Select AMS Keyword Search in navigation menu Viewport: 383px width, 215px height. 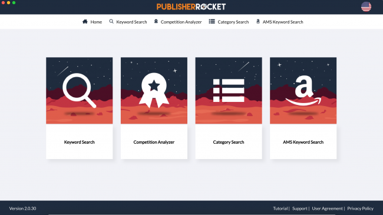[x=283, y=22]
